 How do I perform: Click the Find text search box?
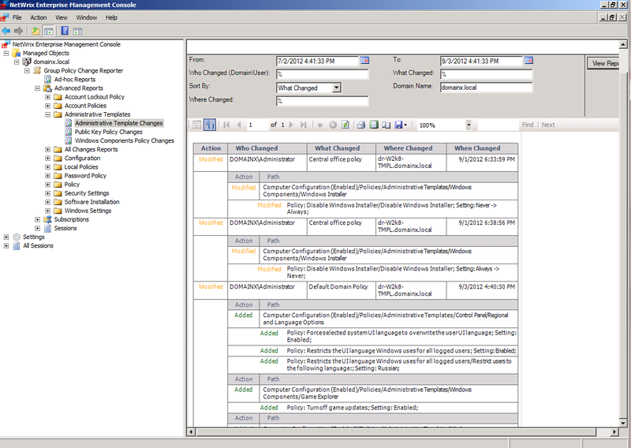point(498,125)
